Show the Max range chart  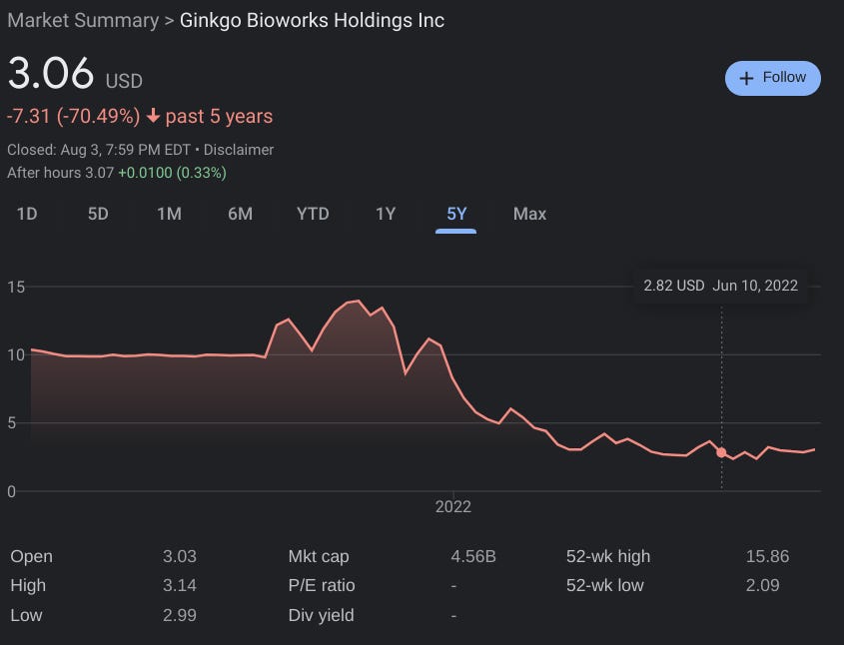pos(529,214)
